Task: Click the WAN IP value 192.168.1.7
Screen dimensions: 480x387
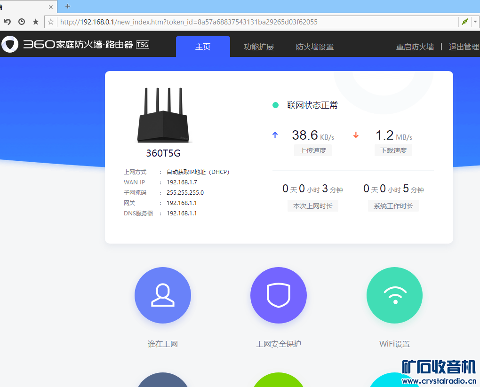Action: [182, 182]
